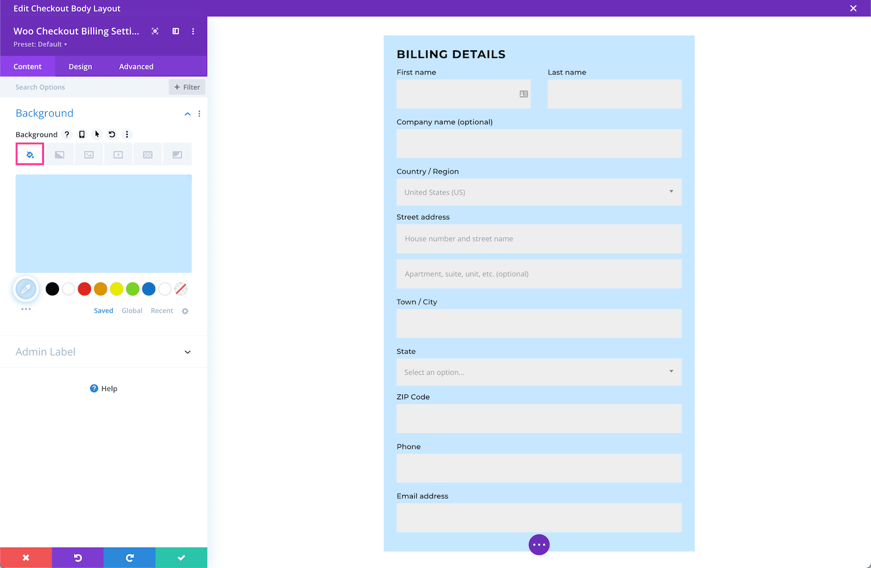The height and width of the screenshot is (568, 871).
Task: Open the Advanced tab
Action: click(x=136, y=66)
